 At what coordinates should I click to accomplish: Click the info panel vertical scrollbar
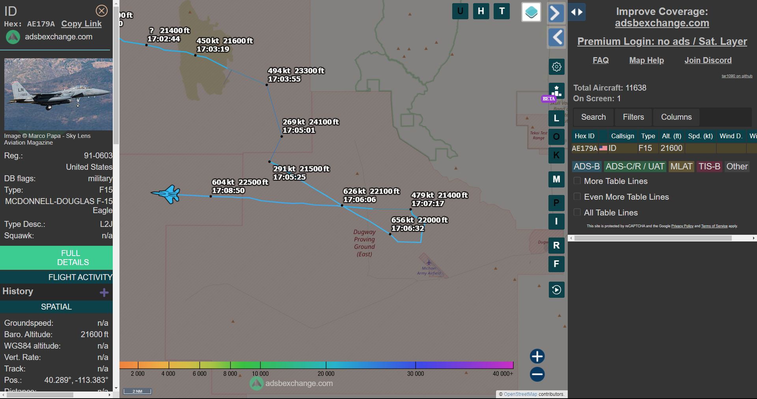pyautogui.click(x=116, y=75)
